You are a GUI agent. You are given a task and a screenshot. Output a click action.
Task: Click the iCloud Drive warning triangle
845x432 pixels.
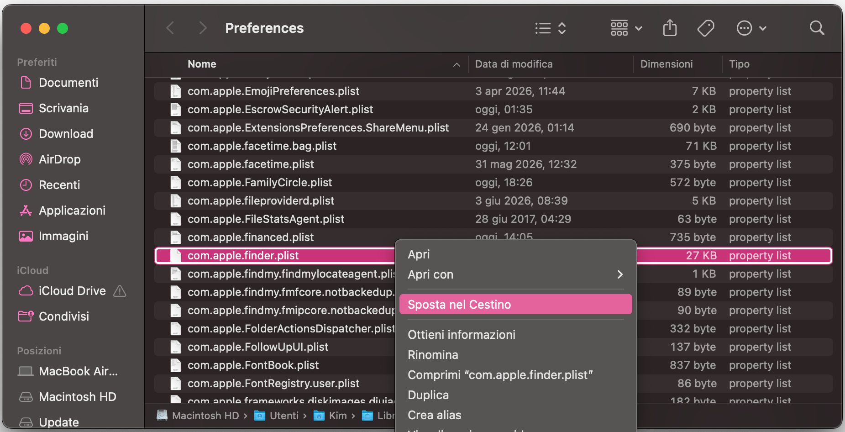120,291
